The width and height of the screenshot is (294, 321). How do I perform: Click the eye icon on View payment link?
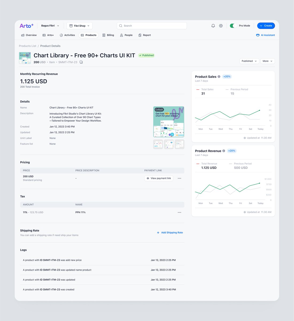point(148,178)
